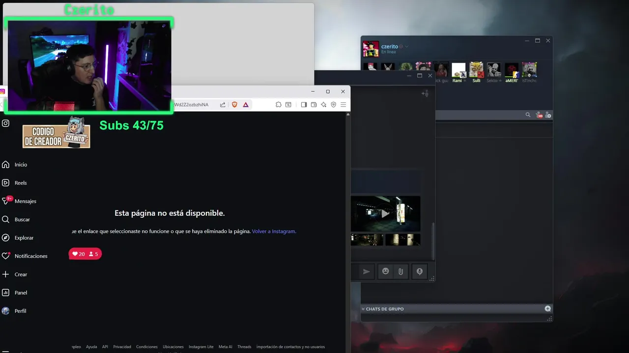Open pending friend invites icon with badge
Screen dimensions: 629x353
[x=539, y=115]
